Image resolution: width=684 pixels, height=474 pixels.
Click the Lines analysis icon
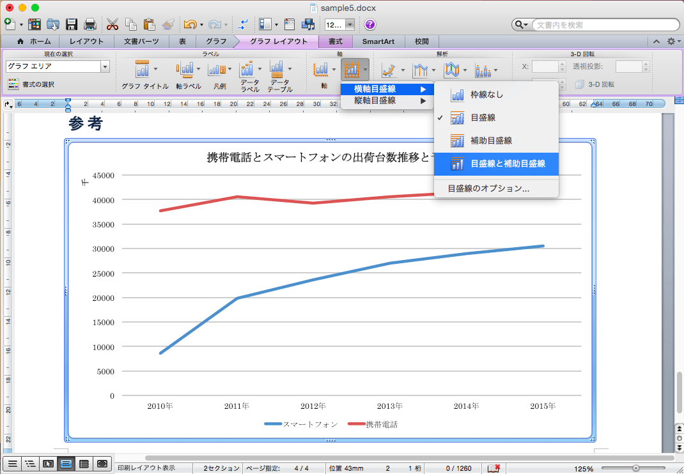click(421, 70)
